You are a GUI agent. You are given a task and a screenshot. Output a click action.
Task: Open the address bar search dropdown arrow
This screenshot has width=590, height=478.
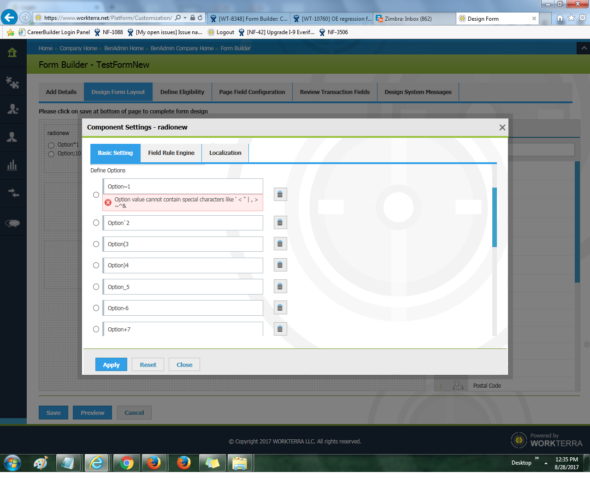[185, 18]
